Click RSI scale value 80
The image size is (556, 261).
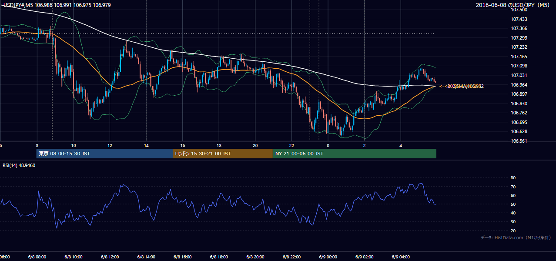(x=513, y=178)
